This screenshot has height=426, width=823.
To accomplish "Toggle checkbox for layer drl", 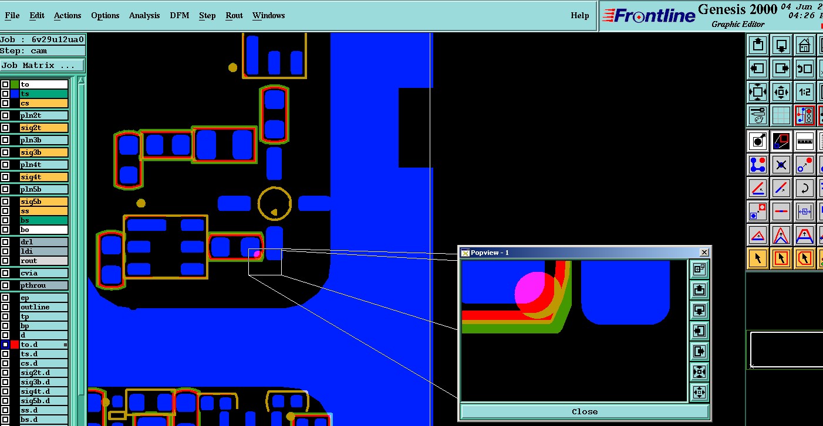I will (5, 242).
